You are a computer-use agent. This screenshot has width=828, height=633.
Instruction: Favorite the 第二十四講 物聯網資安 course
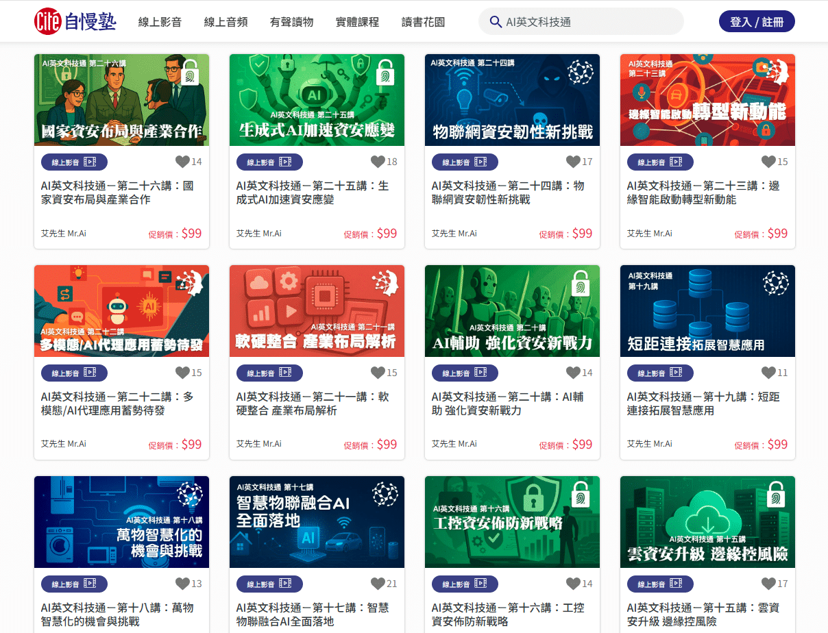tap(573, 162)
